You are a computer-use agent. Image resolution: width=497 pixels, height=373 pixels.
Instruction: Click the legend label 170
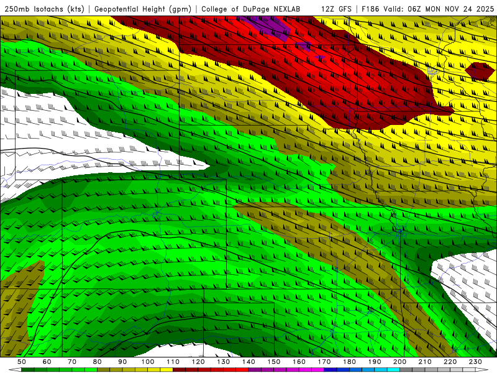pos(324,362)
